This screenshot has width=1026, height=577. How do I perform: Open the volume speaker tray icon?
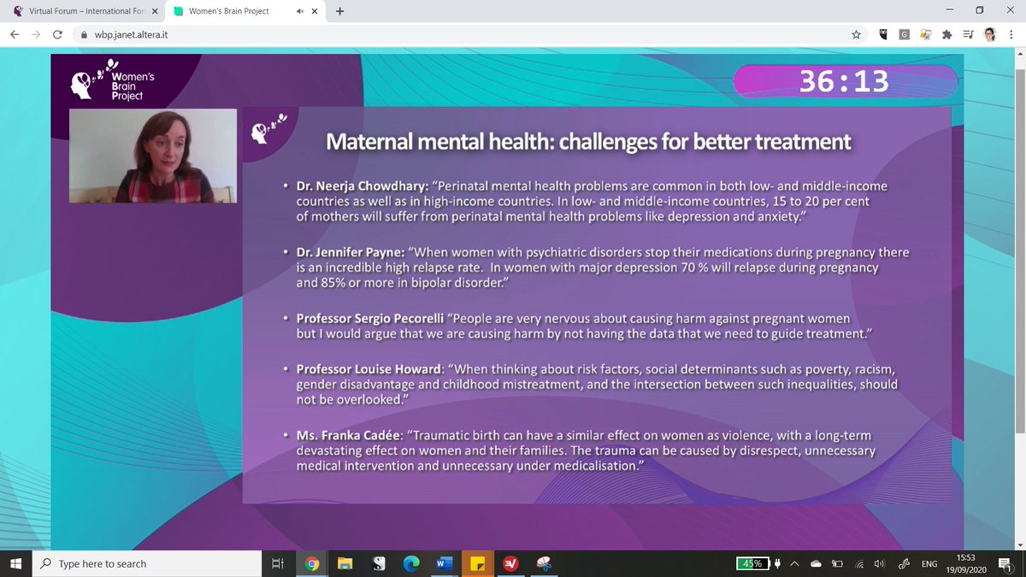click(x=880, y=563)
